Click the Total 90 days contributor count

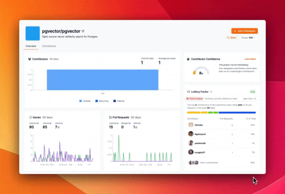click(x=142, y=63)
